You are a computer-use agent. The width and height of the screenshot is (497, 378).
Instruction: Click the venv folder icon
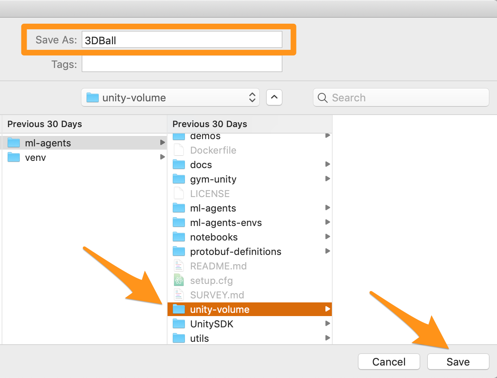click(x=14, y=157)
